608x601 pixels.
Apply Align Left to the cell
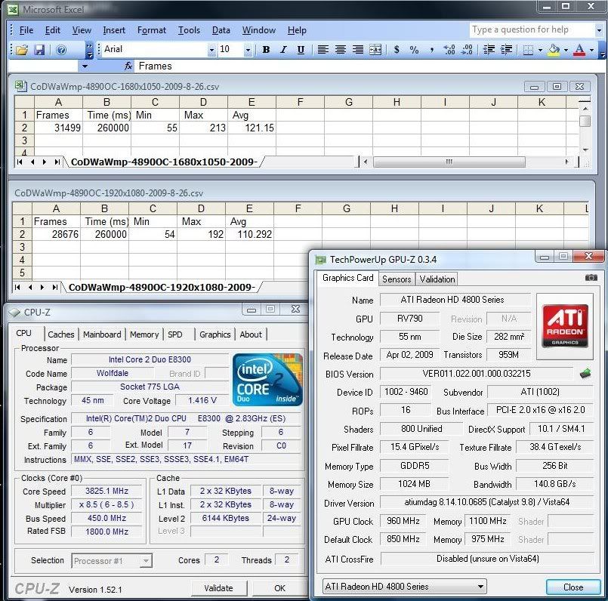[323, 50]
